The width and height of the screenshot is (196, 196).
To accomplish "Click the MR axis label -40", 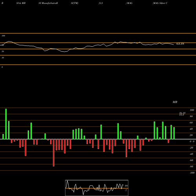I will click(x=191, y=154).
